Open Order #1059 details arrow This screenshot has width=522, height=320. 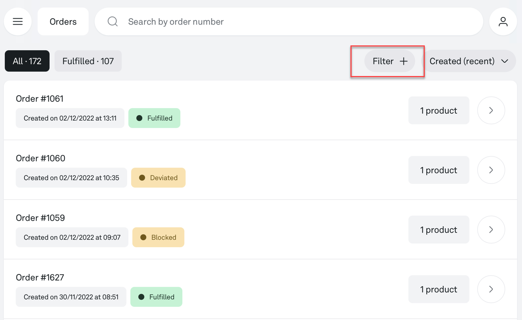pyautogui.click(x=491, y=230)
